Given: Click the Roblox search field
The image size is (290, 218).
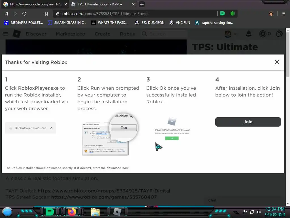Looking at the screenshot, I should coord(164,34).
